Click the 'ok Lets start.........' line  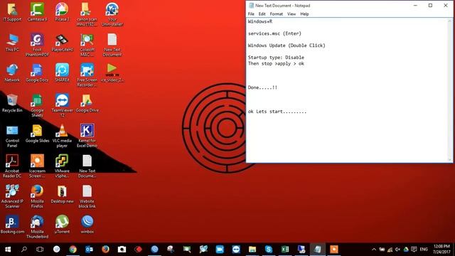click(277, 112)
